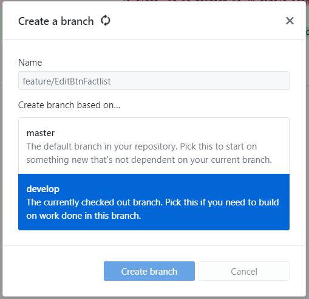309x299 pixels.
Task: Click the 'Create a branch' title text
Action: (x=56, y=21)
